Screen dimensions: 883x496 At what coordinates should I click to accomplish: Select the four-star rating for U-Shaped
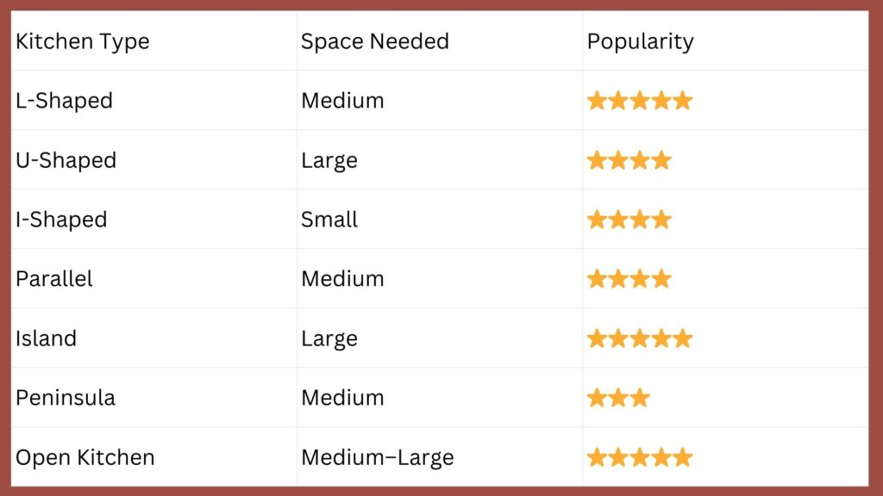point(629,160)
